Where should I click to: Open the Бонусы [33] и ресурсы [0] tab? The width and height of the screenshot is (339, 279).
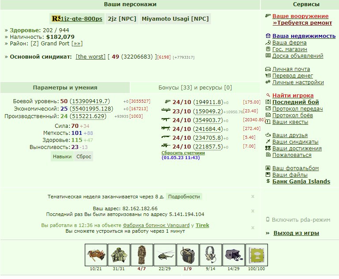(x=195, y=87)
